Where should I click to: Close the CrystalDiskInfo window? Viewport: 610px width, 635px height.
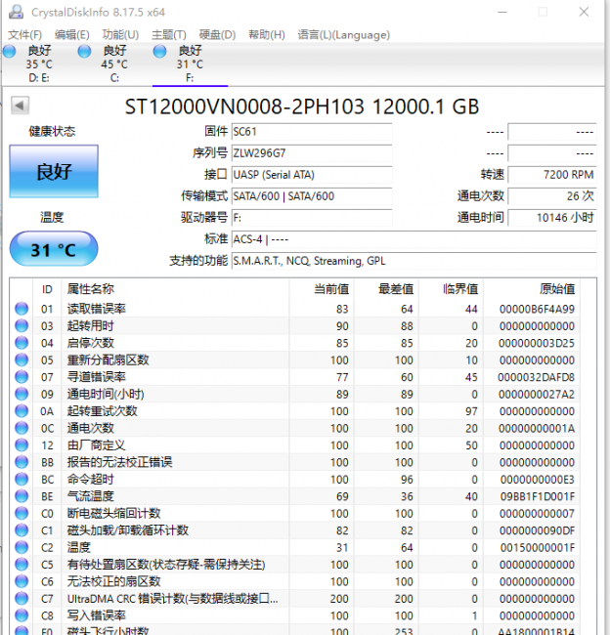tap(584, 12)
